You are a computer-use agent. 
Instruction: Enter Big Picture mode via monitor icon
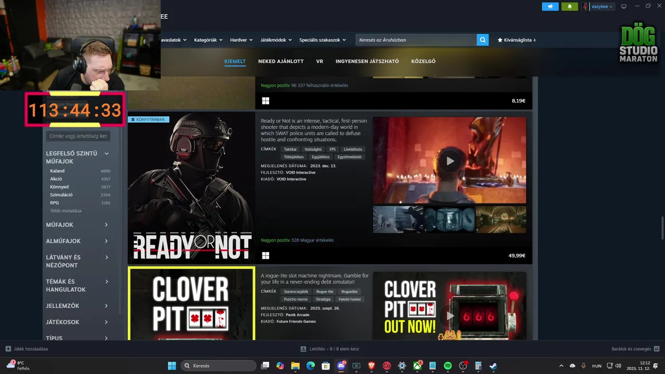(624, 7)
